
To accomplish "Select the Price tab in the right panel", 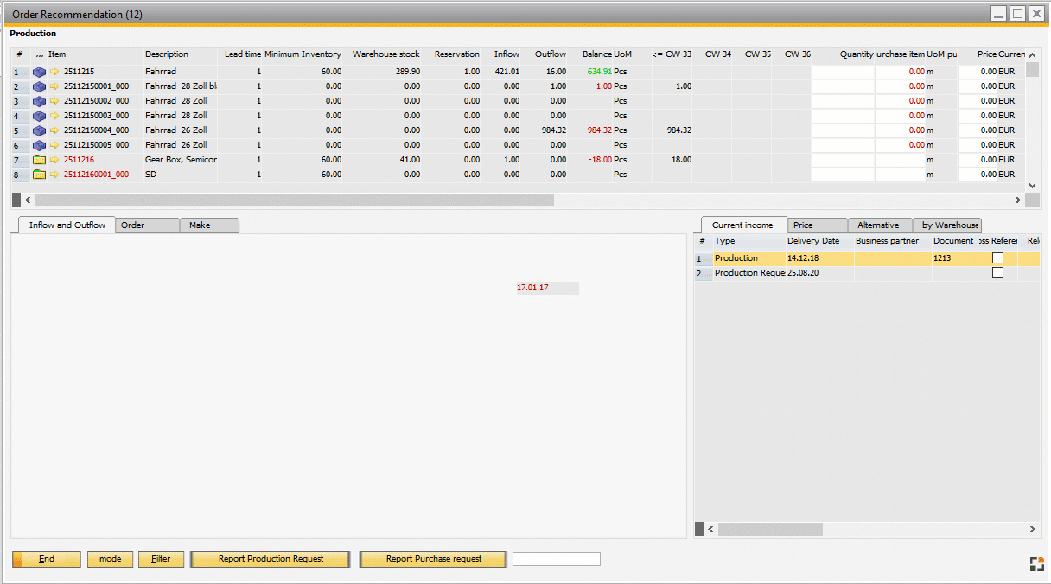I will click(816, 224).
